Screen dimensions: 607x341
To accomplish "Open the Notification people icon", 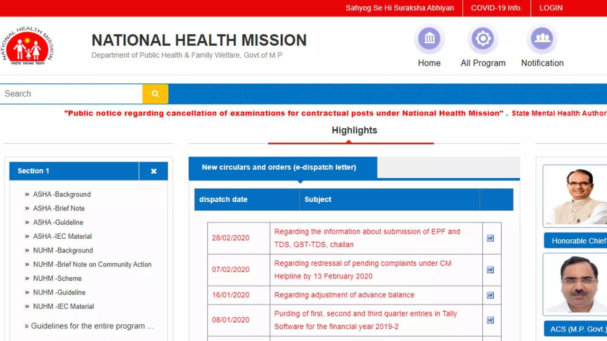I will 542,38.
